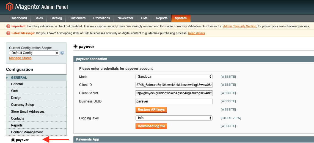The width and height of the screenshot is (314, 143).
Task: Select Store Email Addresses in sidebar
Action: 36,112
